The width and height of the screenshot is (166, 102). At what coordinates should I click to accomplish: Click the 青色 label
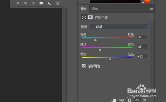click(x=84, y=35)
